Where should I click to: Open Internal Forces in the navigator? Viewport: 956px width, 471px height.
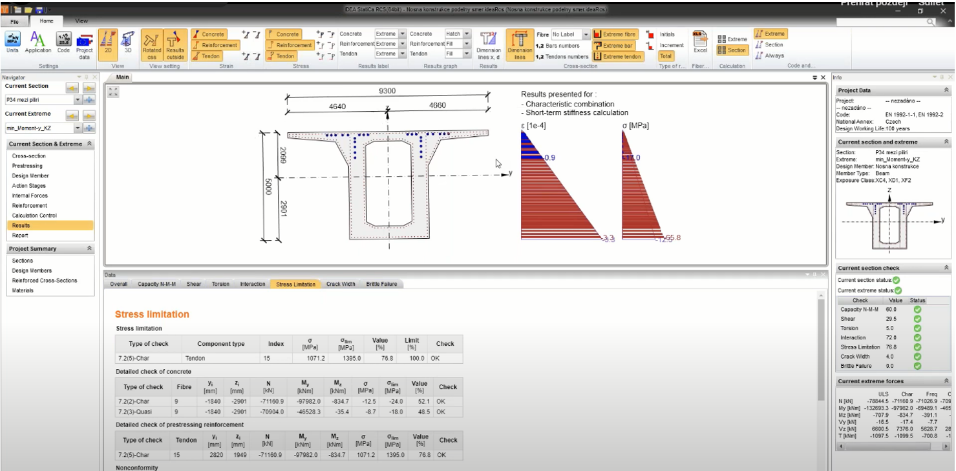[x=30, y=195]
